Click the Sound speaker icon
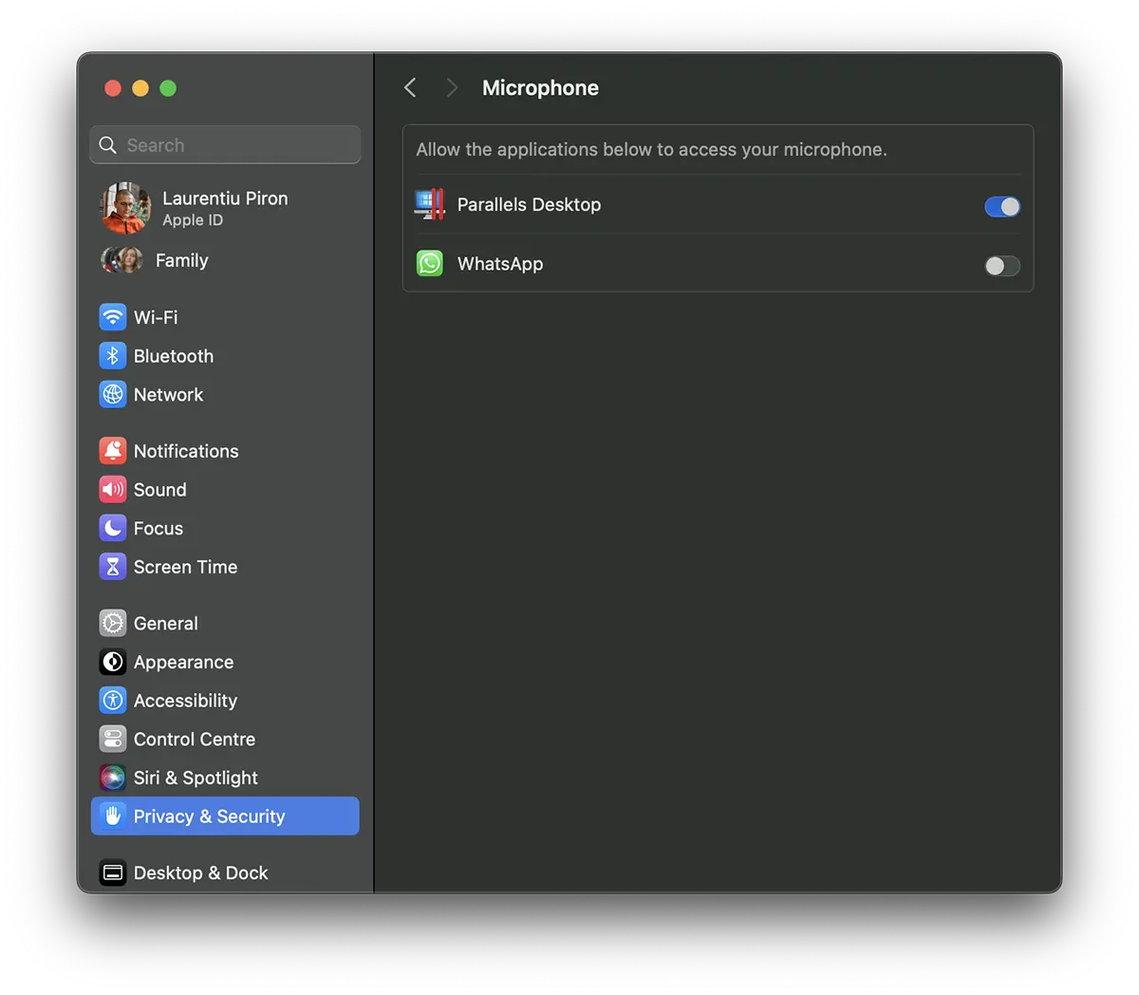 tap(113, 490)
